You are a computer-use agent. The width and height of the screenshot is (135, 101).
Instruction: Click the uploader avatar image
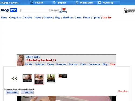tap(21, 60)
